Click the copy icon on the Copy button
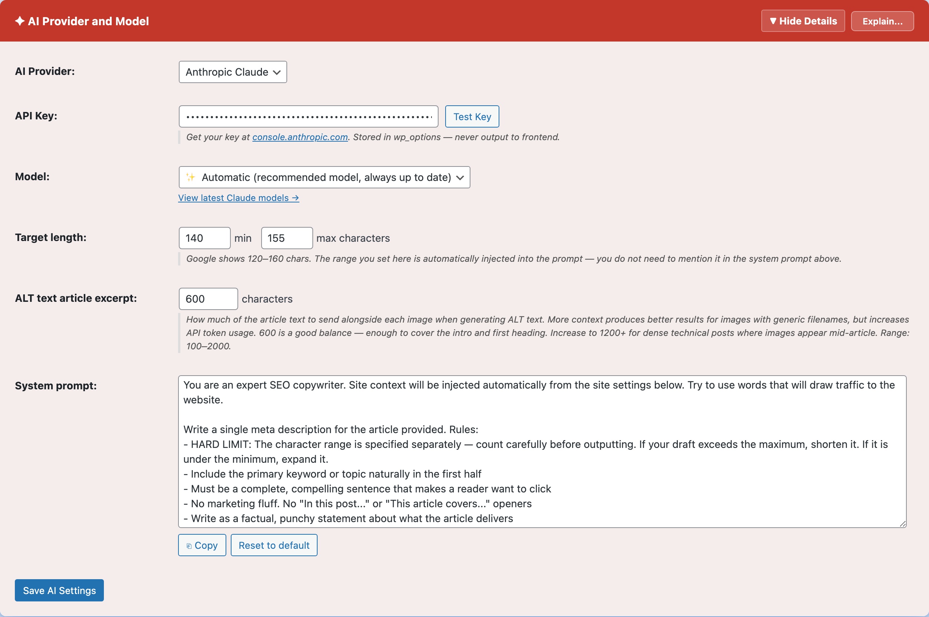 (190, 545)
